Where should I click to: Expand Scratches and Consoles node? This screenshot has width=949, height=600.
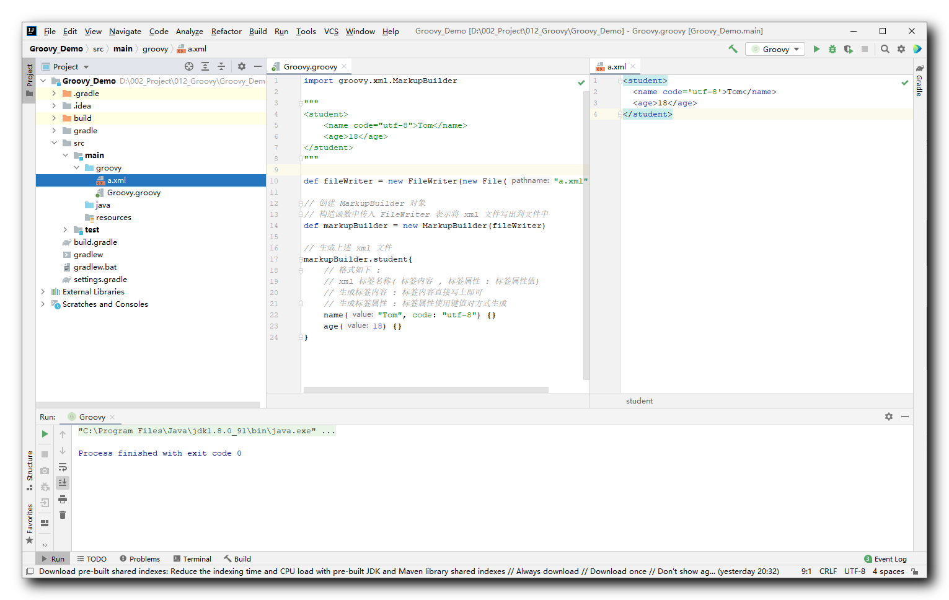pyautogui.click(x=43, y=304)
